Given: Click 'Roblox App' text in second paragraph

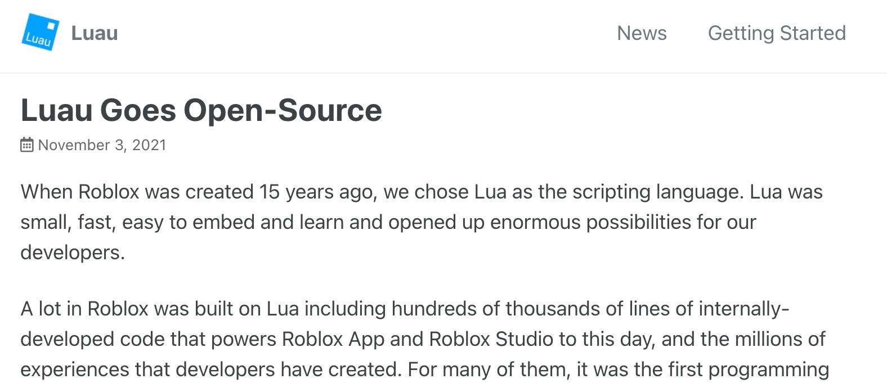Looking at the screenshot, I should (333, 339).
